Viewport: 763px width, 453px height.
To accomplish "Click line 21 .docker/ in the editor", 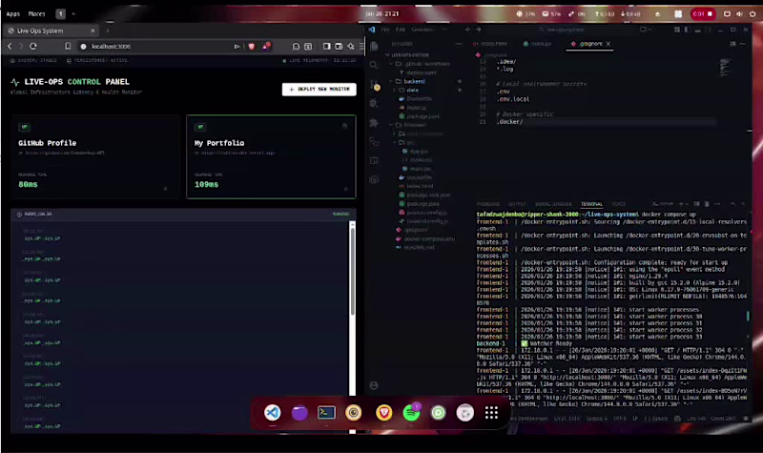I will (509, 122).
